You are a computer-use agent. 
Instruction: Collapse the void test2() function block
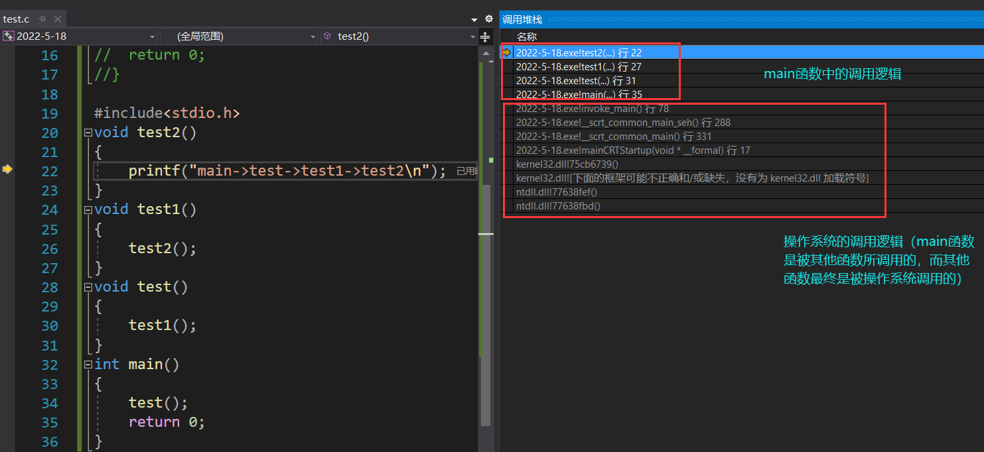[x=88, y=133]
